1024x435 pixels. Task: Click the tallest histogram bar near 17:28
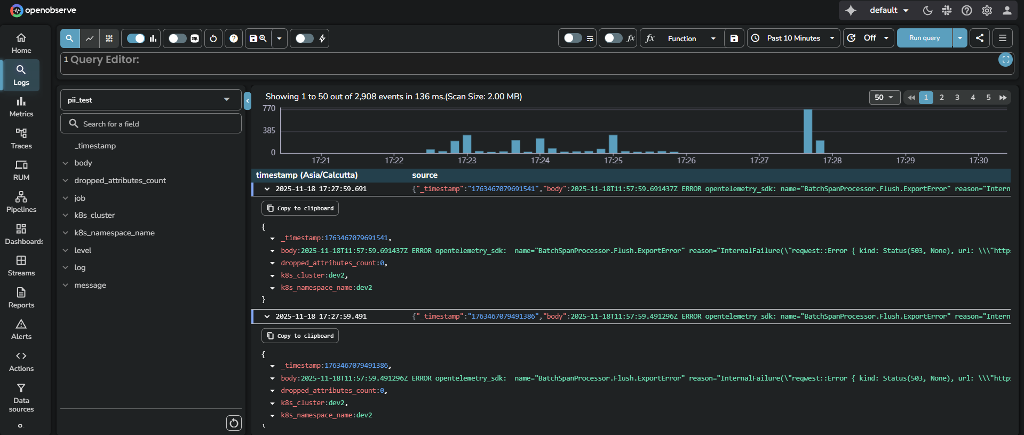[808, 131]
